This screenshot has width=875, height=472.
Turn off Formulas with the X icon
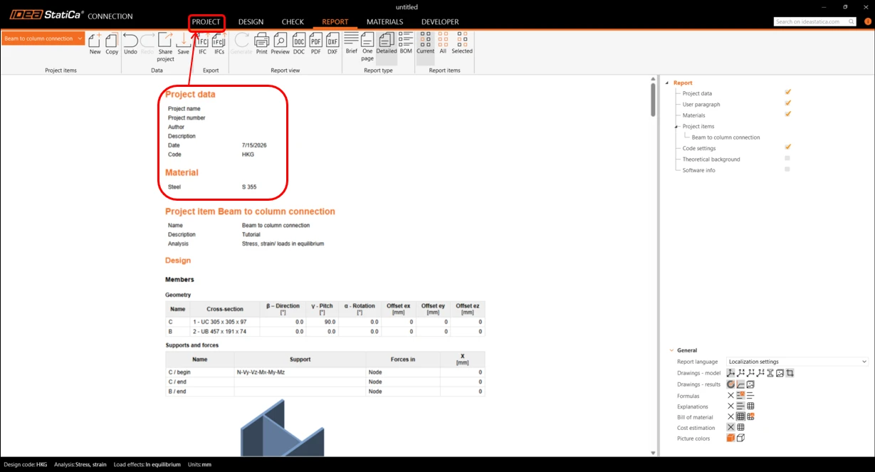coord(730,395)
